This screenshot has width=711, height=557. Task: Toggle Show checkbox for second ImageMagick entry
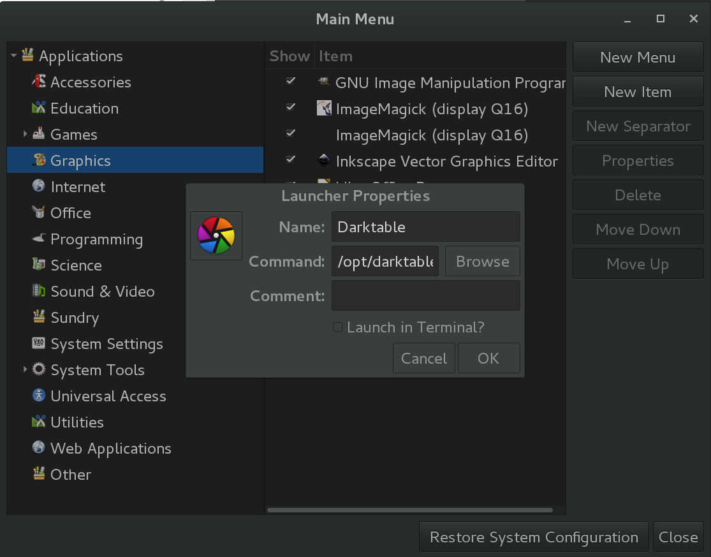(291, 133)
